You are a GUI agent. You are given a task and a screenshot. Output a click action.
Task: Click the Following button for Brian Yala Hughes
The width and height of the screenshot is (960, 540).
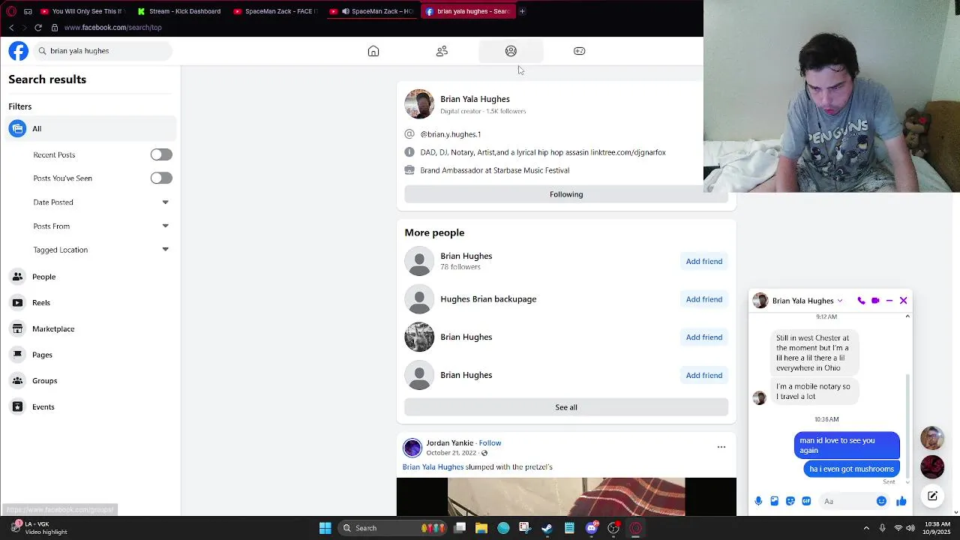point(566,194)
